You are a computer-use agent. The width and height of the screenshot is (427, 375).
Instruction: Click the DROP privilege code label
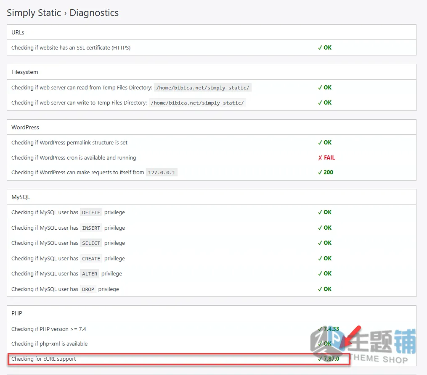[88, 289]
